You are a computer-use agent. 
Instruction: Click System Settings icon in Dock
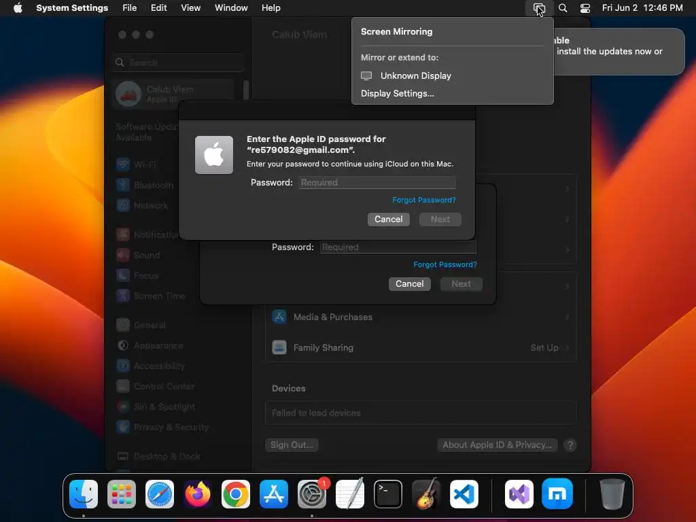click(x=311, y=494)
